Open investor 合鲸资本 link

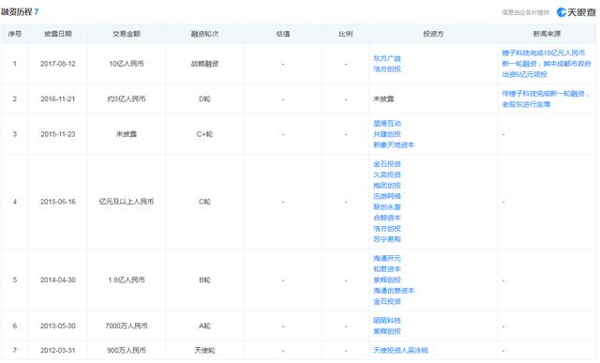pyautogui.click(x=387, y=218)
